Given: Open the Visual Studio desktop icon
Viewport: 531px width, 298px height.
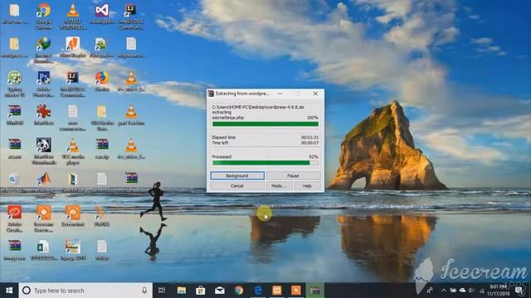Looking at the screenshot, I should pos(101,14).
